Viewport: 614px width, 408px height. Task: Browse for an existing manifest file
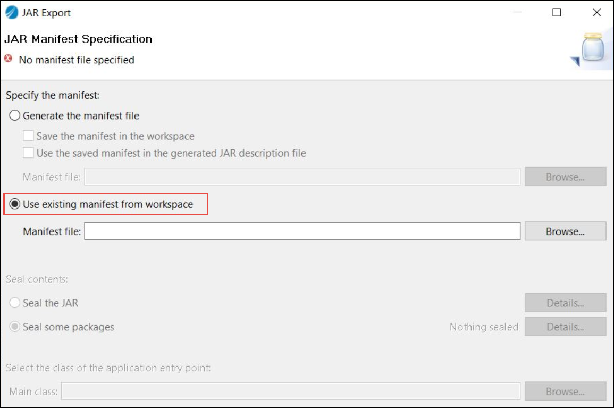click(x=565, y=231)
